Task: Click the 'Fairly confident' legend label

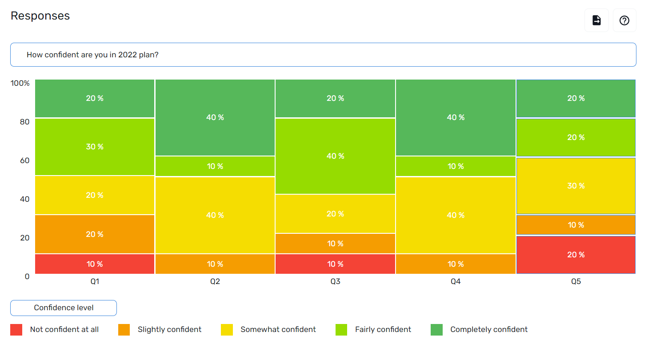Action: click(383, 329)
